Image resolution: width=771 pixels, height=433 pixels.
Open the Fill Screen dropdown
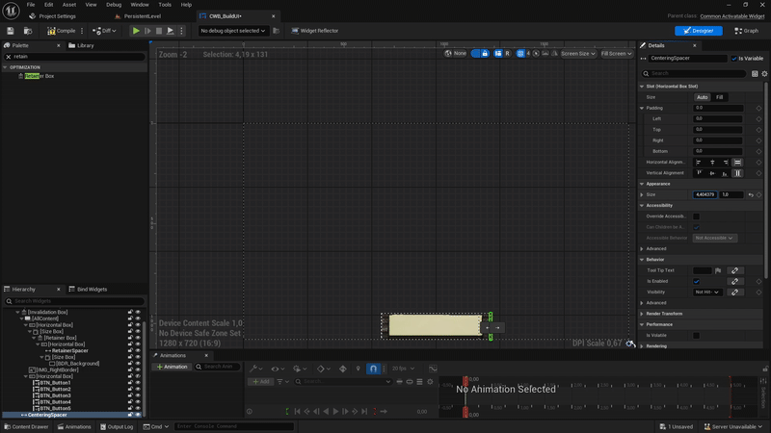(616, 54)
